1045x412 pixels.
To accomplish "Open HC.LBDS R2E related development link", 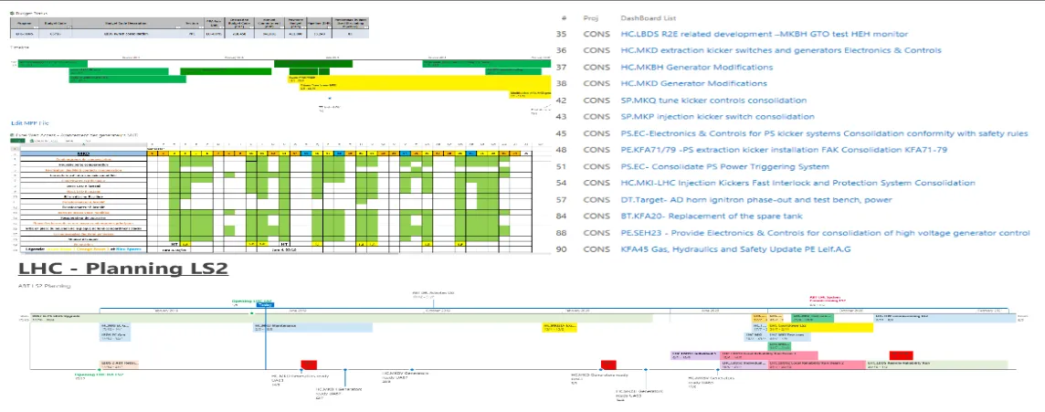I will (764, 34).
